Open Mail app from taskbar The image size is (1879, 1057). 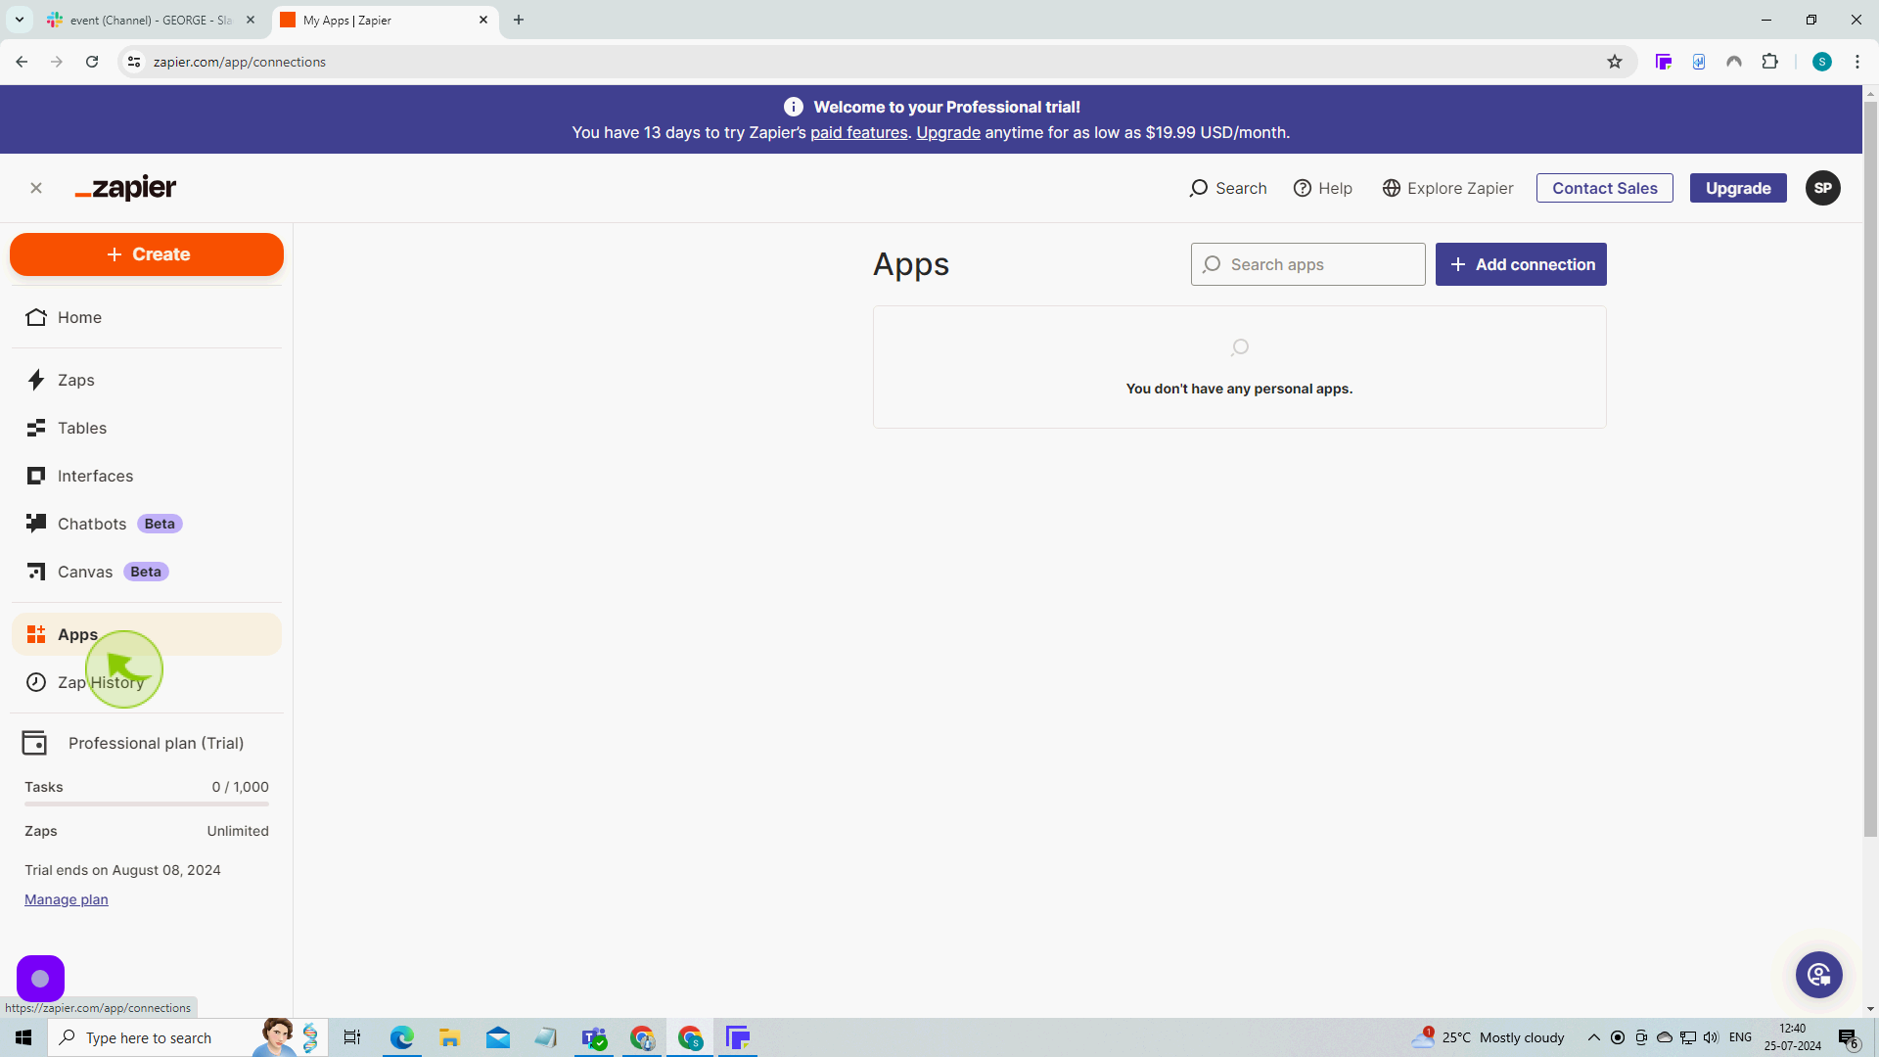click(x=497, y=1037)
